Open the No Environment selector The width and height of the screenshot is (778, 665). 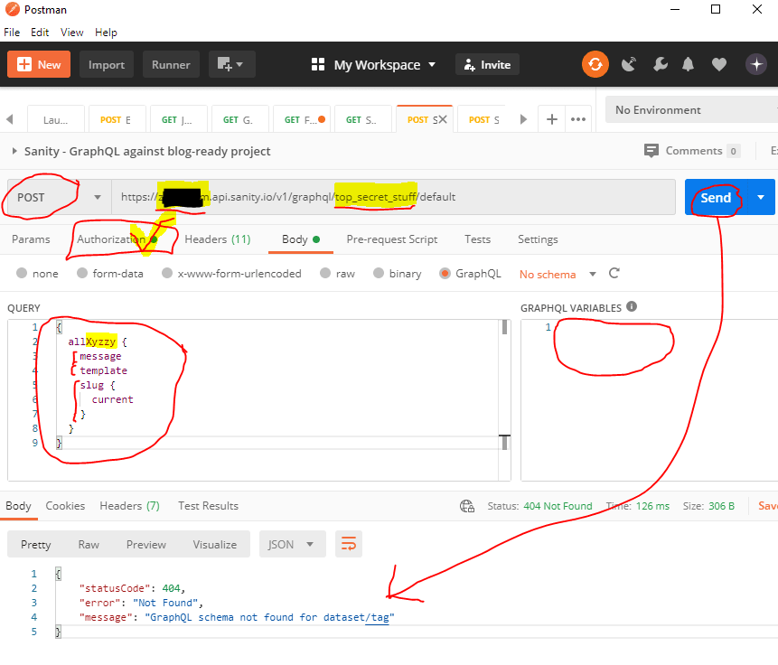[x=691, y=109]
